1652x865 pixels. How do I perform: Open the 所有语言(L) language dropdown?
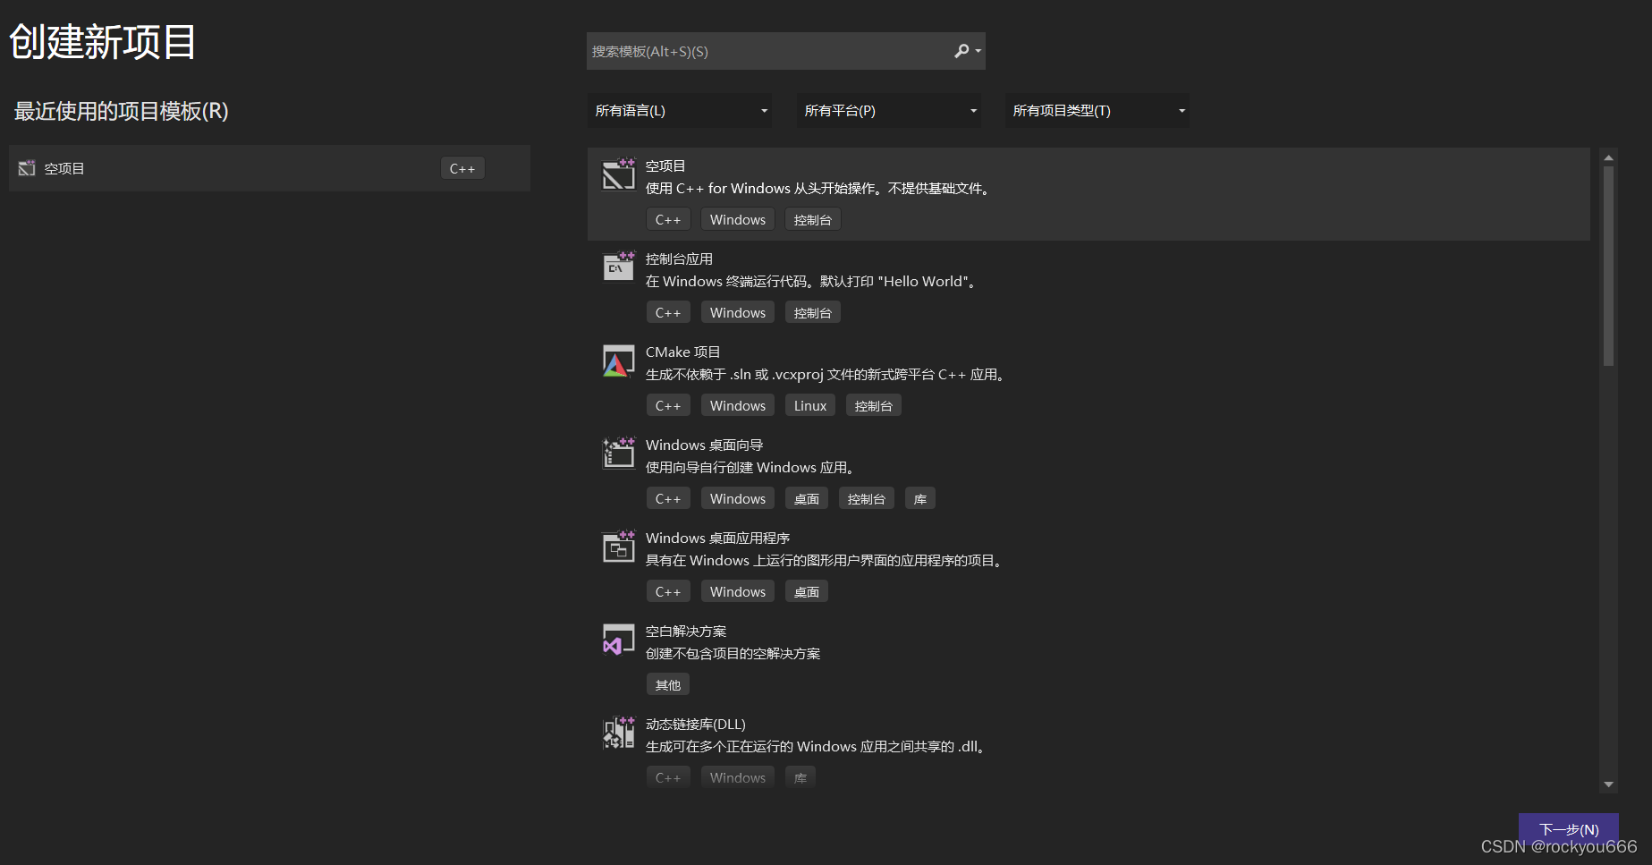click(680, 110)
